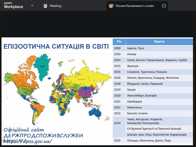Click Greenland on the world map

(x=42, y=66)
